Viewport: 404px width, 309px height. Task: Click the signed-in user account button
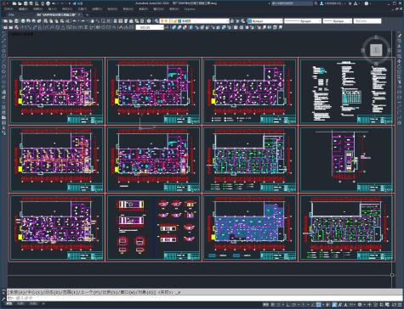pyautogui.click(x=333, y=3)
